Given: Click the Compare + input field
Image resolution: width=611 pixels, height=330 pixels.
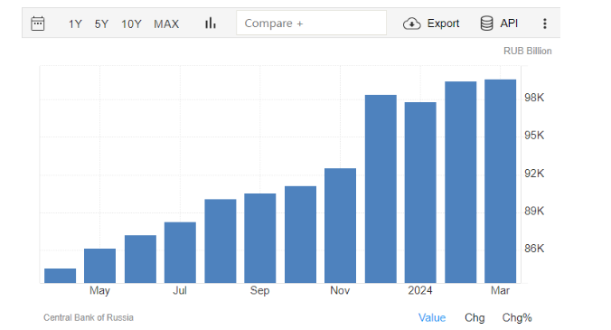Looking at the screenshot, I should [x=311, y=23].
